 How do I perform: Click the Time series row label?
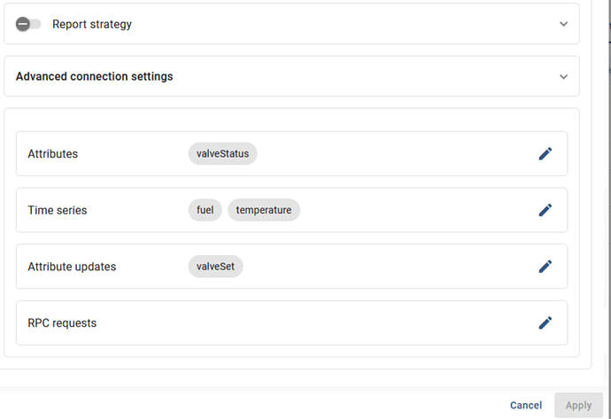[58, 210]
